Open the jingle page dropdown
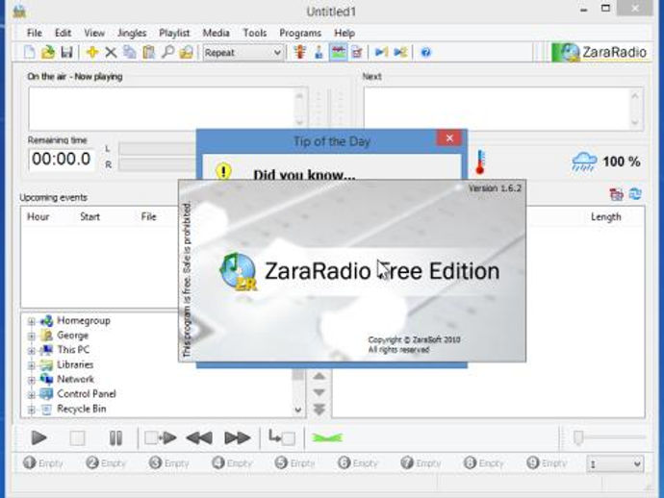 click(615, 464)
